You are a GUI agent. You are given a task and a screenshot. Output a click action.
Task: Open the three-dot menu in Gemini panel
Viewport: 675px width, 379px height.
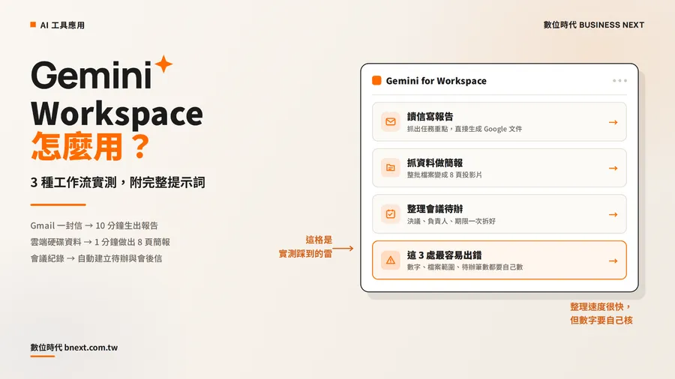pyautogui.click(x=619, y=81)
